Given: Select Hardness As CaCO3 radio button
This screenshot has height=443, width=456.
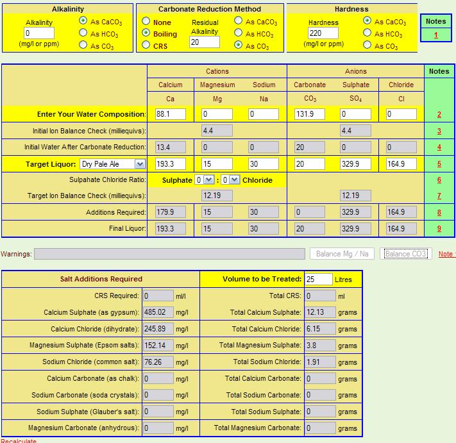Looking at the screenshot, I should coord(367,21).
